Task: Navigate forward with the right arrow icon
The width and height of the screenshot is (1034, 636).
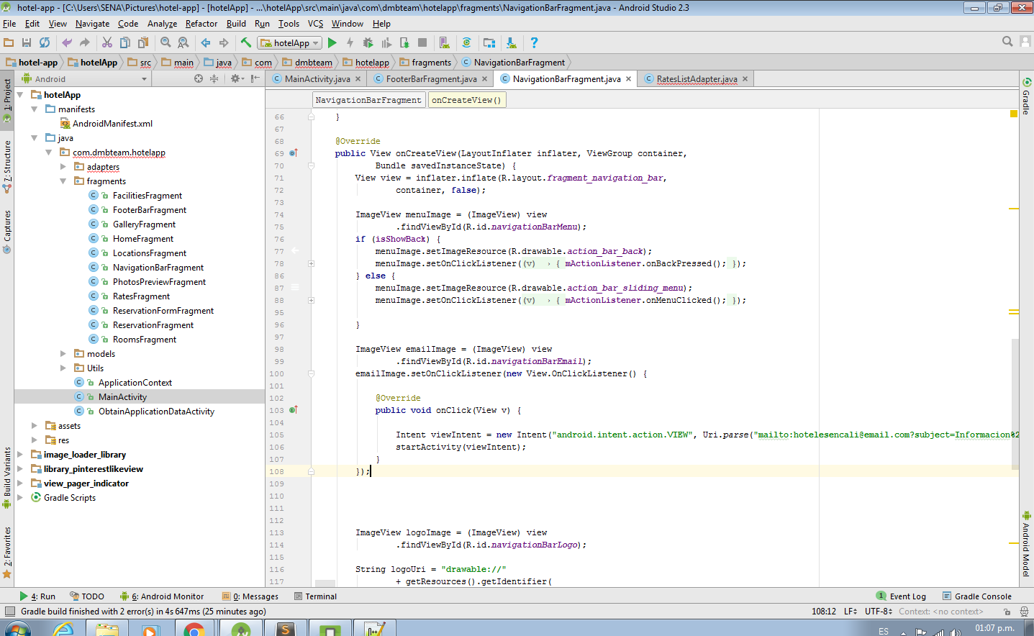Action: 224,42
